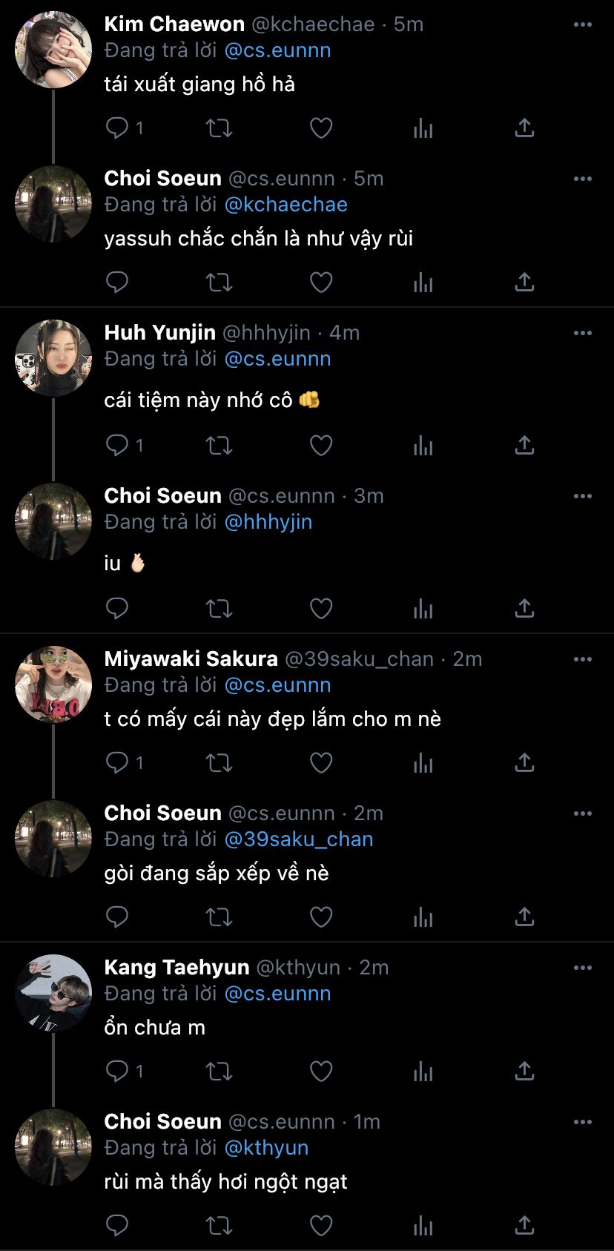Open the @39saku_chan mention link

point(298,839)
